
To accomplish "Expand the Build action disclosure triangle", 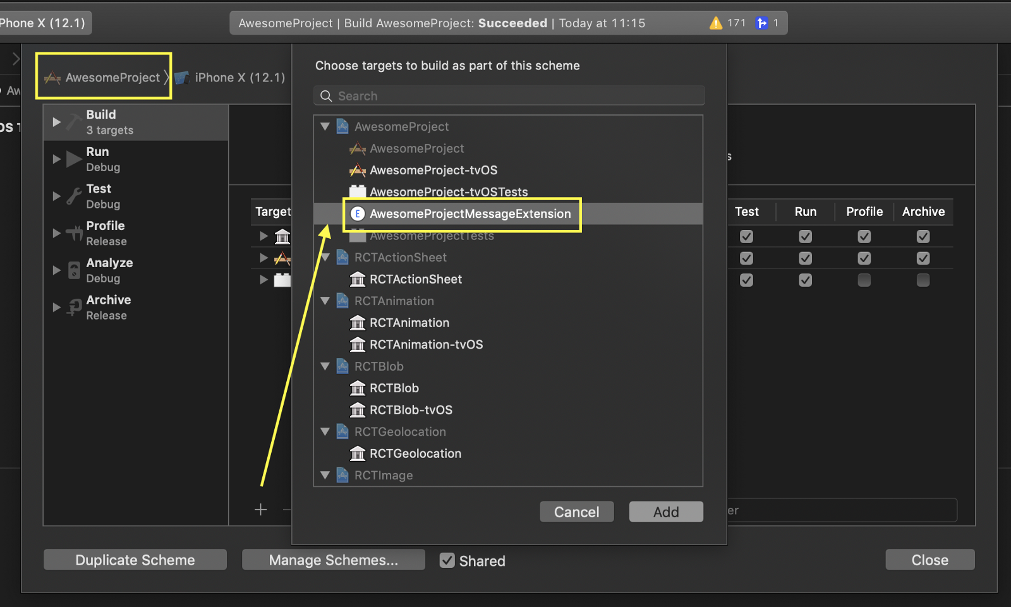I will (56, 122).
